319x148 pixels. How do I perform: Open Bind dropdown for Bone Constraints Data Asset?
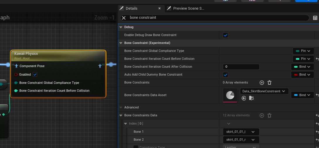coord(303,95)
